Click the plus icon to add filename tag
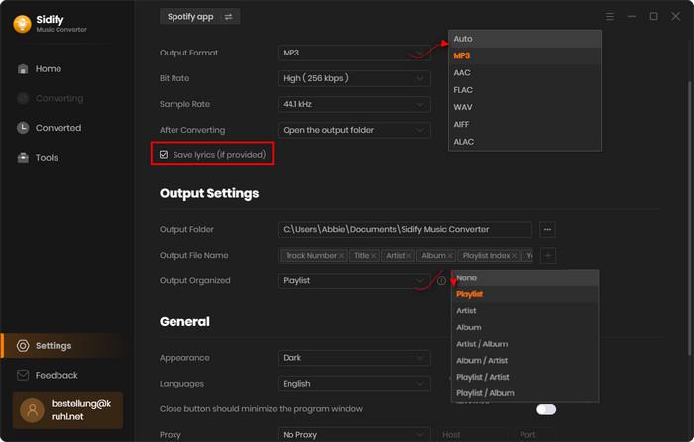The width and height of the screenshot is (694, 442). coord(548,256)
